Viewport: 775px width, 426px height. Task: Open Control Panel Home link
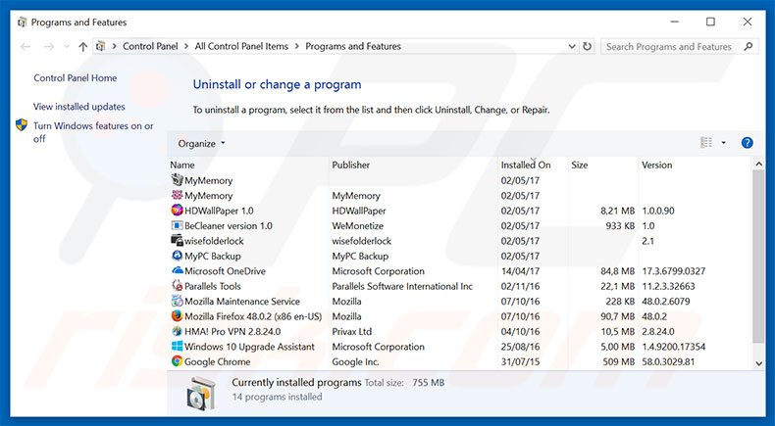coord(76,78)
